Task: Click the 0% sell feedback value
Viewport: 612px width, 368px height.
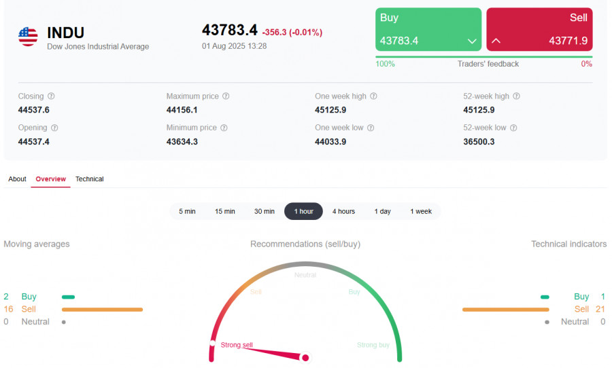Action: [587, 64]
